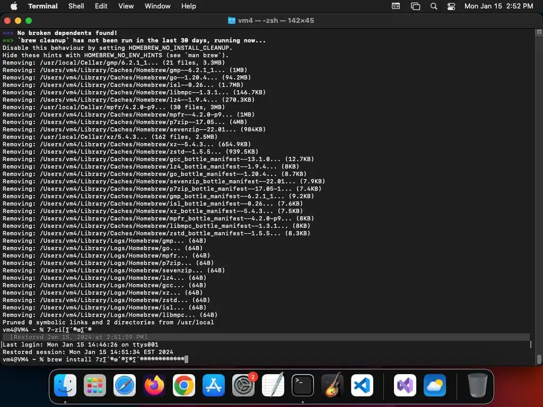Click the Removing sevenzip--22.01 cache line
This screenshot has height=407, width=543.
(134, 129)
